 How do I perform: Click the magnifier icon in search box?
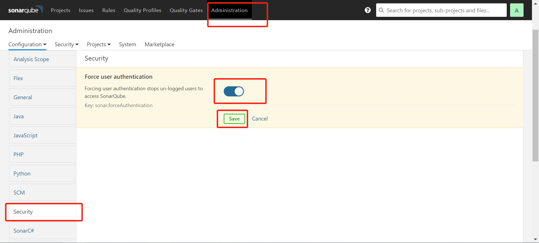point(381,10)
